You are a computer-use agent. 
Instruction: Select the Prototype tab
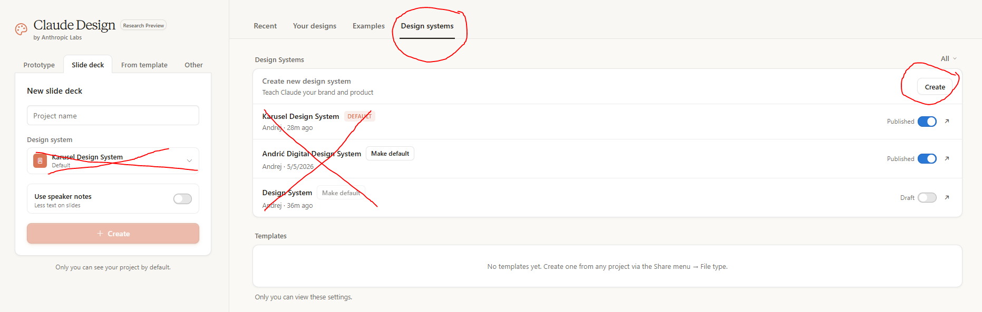tap(39, 65)
